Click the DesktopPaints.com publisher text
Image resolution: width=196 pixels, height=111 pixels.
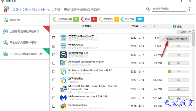click(80, 65)
